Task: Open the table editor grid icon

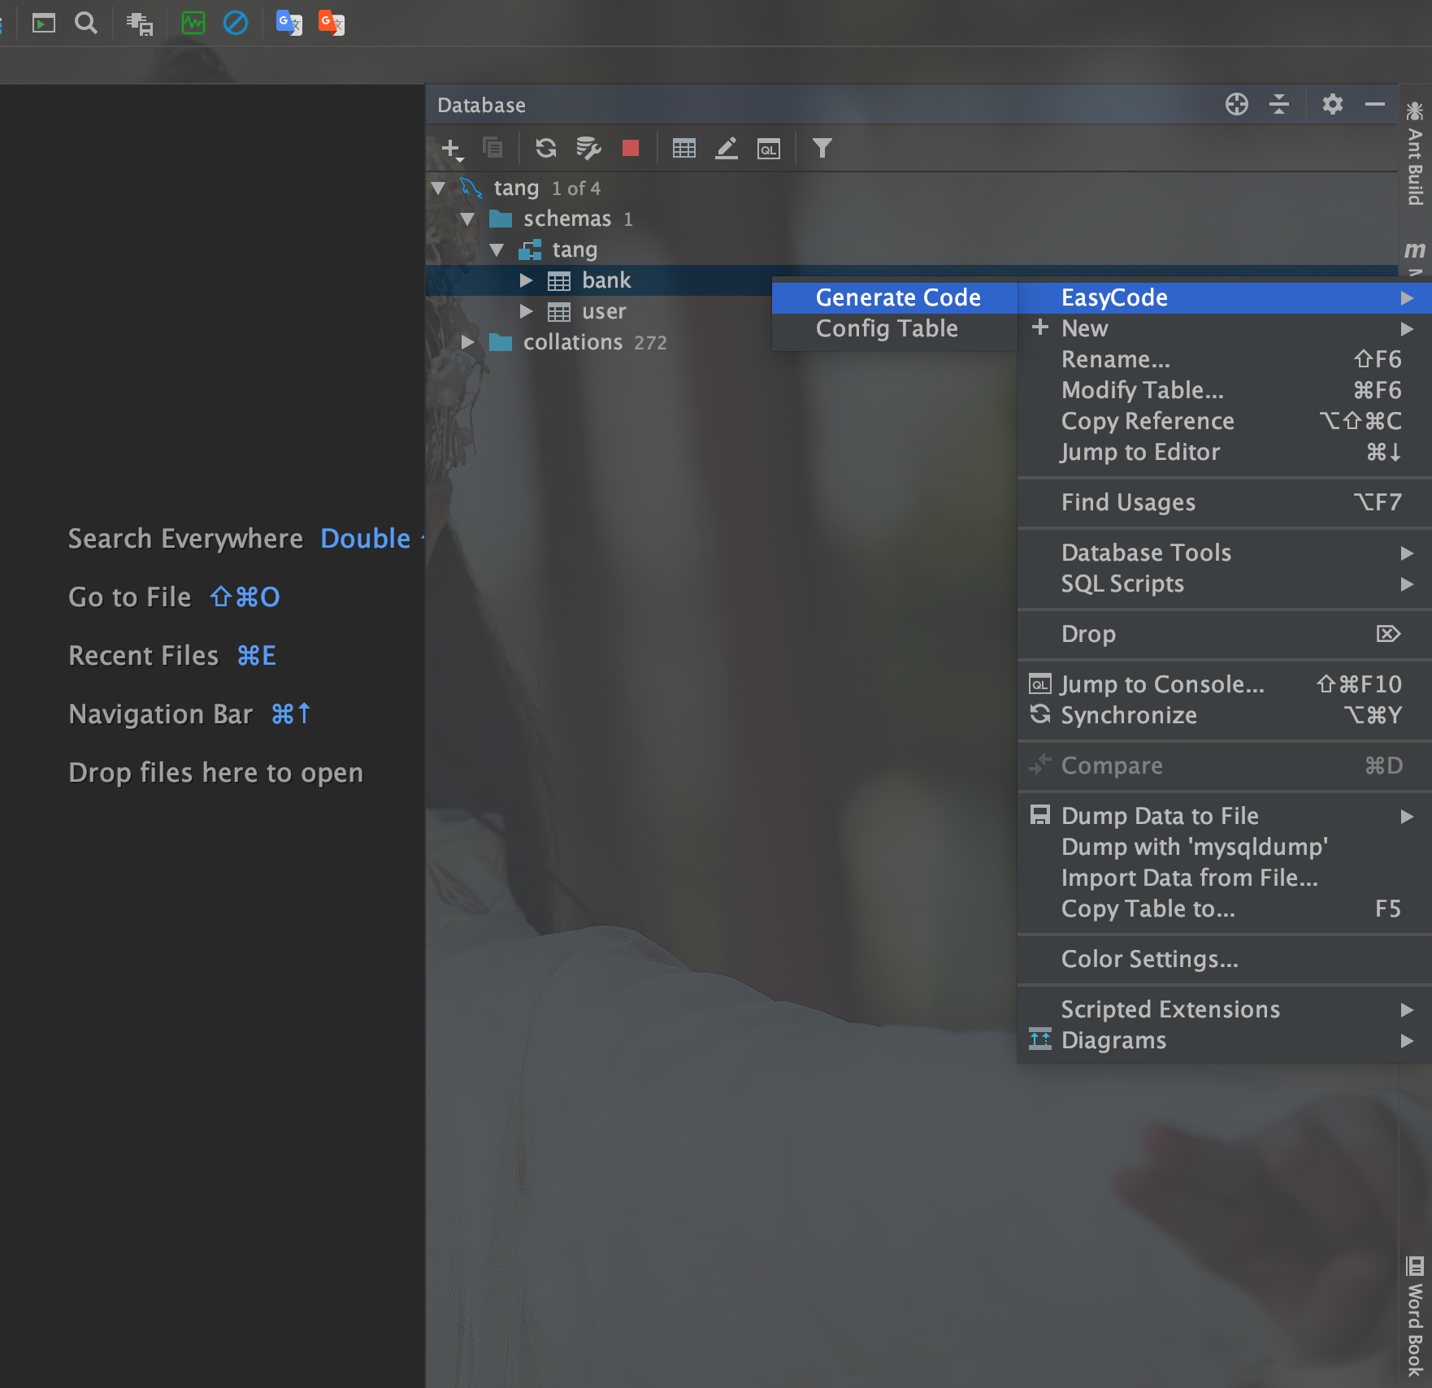Action: point(683,148)
